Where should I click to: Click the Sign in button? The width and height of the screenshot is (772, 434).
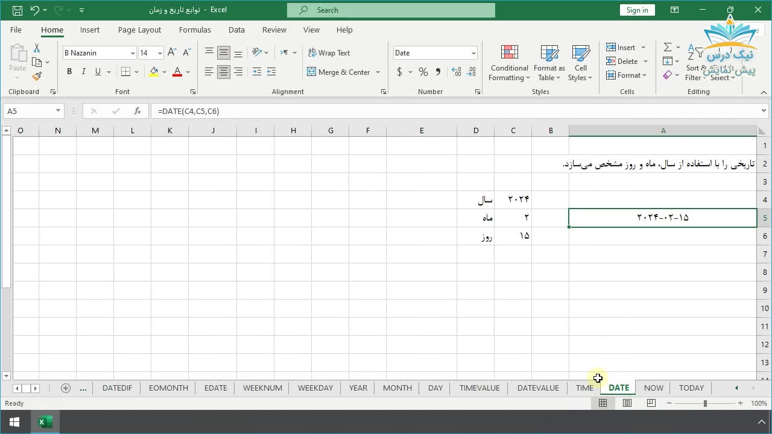(x=637, y=10)
